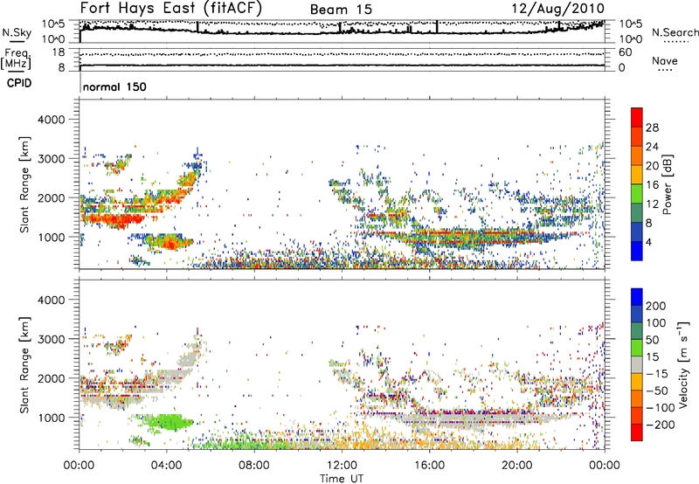Click the '60' label right of the frequency panel

[625, 52]
